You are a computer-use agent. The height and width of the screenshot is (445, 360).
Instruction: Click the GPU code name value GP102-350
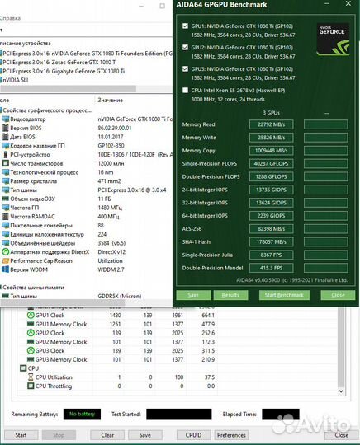111,146
